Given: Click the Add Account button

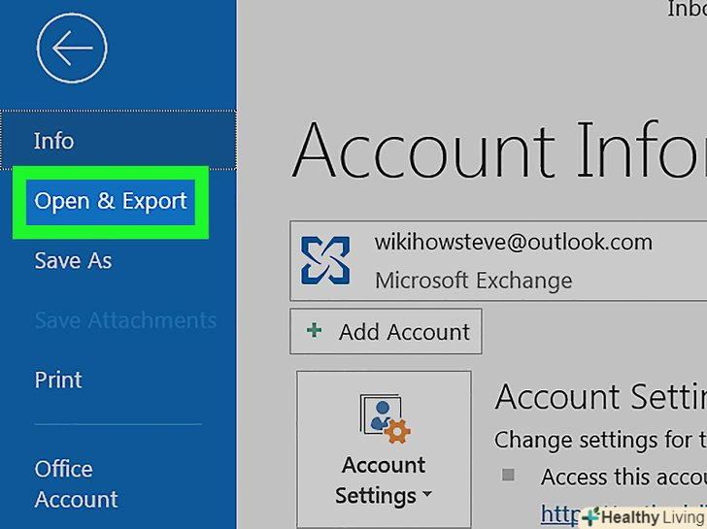Looking at the screenshot, I should [386, 332].
